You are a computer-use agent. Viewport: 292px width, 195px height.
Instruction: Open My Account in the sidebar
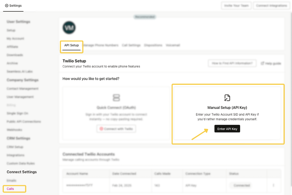(x=15, y=38)
